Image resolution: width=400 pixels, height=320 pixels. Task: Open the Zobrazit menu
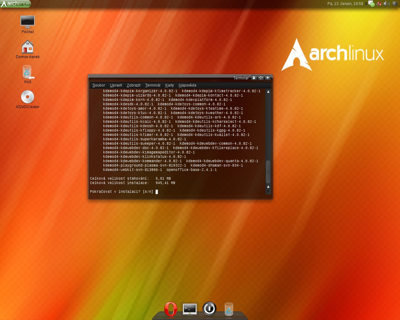tap(133, 85)
